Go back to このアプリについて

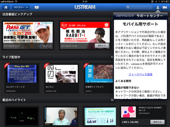[x=124, y=16]
